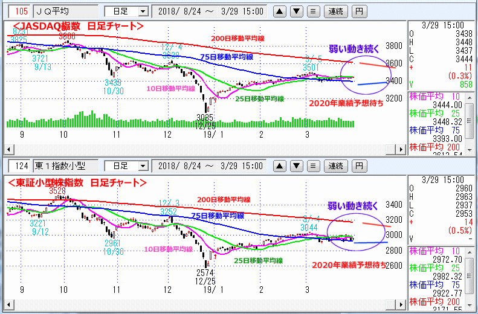The image size is (478, 314).
Task: Click down arrow button in 東1指数小型 toolbar
Action: [296, 166]
